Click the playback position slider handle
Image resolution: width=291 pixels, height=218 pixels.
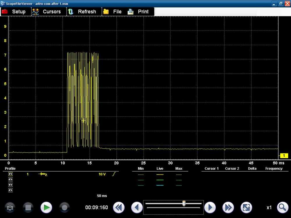point(184,203)
